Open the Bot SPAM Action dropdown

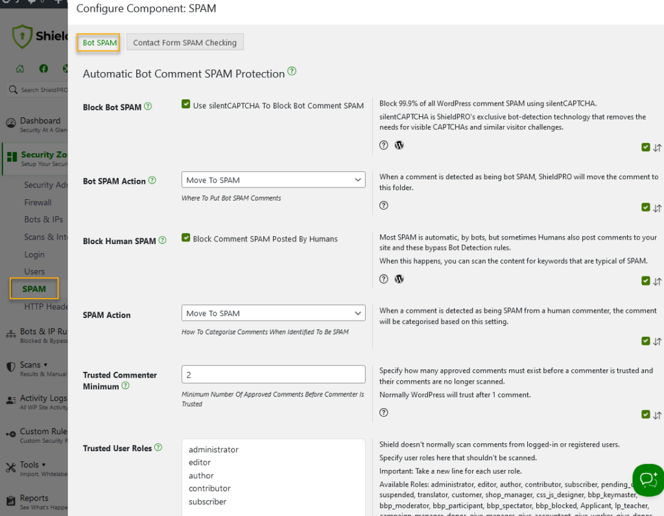[x=273, y=179]
